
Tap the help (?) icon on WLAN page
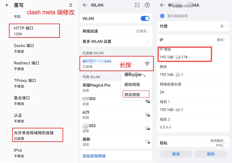(147, 5)
